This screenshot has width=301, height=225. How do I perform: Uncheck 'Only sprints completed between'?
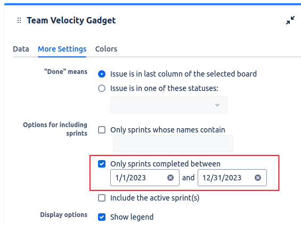pos(102,164)
